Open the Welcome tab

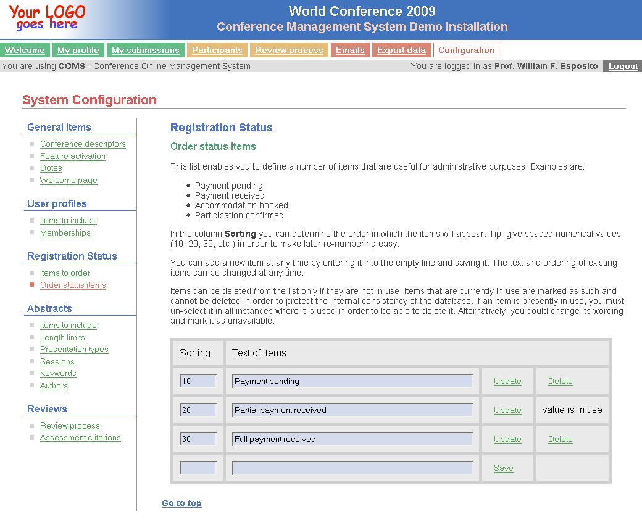tap(25, 50)
